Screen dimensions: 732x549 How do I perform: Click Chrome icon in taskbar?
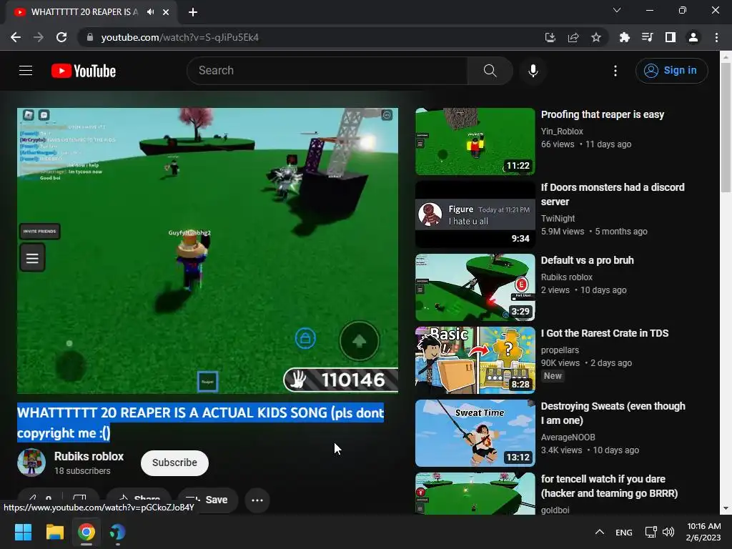click(x=86, y=532)
